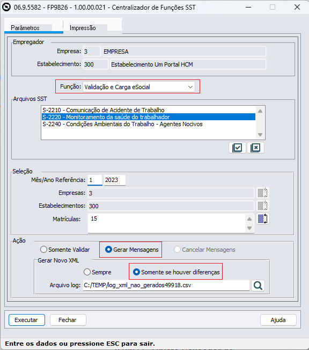Click the Ano reference field showing 2023
Image resolution: width=309 pixels, height=350 pixels.
coord(115,180)
